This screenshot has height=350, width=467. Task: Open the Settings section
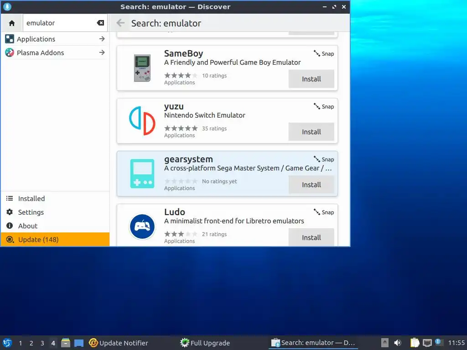coord(55,212)
